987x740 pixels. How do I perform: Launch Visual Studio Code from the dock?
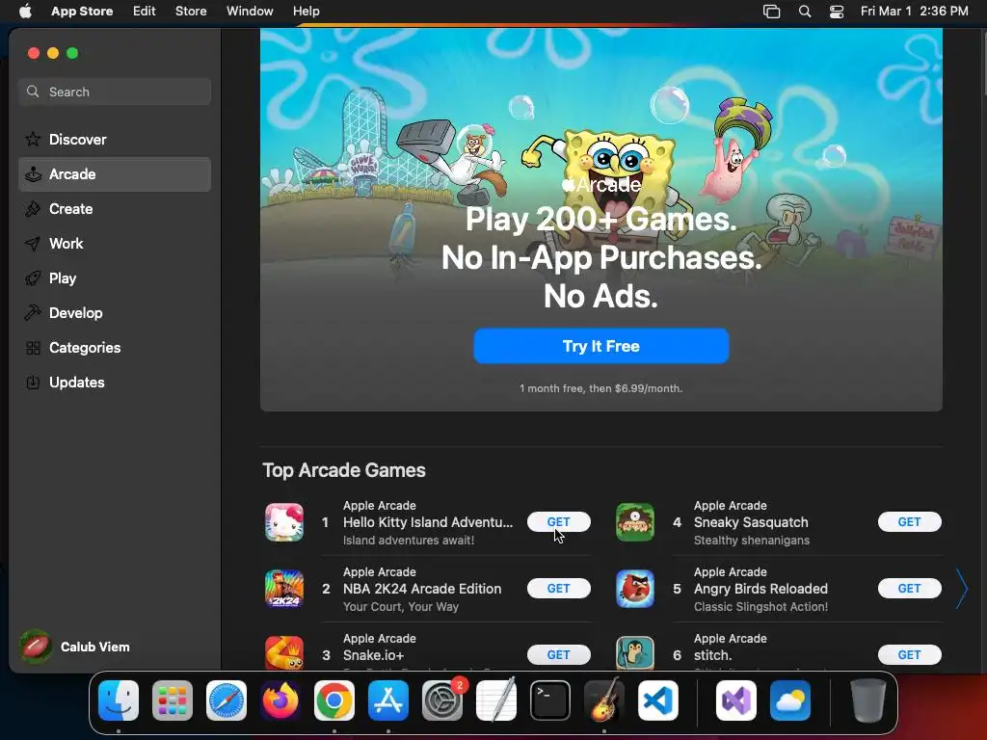[x=658, y=700]
